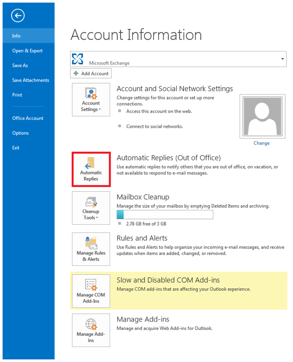Click the profile photo placeholder

262,116
